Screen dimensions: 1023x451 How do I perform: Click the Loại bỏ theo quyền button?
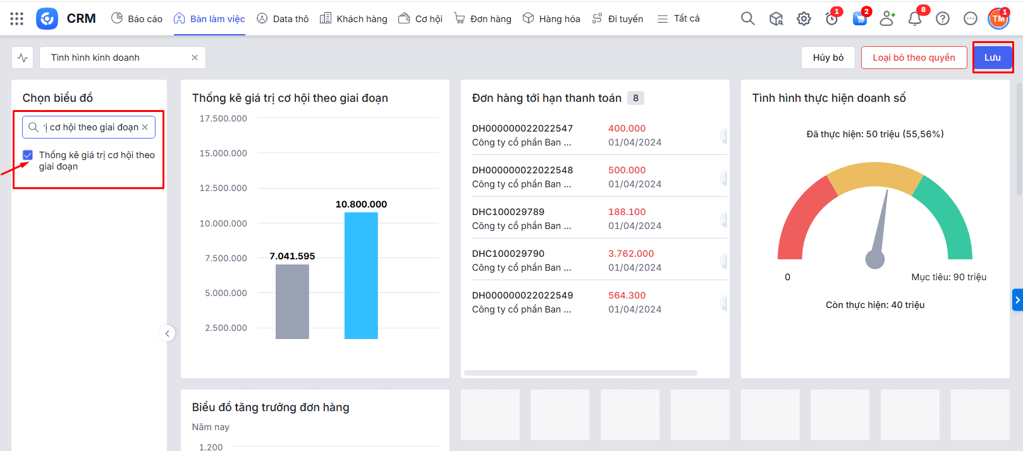coord(914,58)
